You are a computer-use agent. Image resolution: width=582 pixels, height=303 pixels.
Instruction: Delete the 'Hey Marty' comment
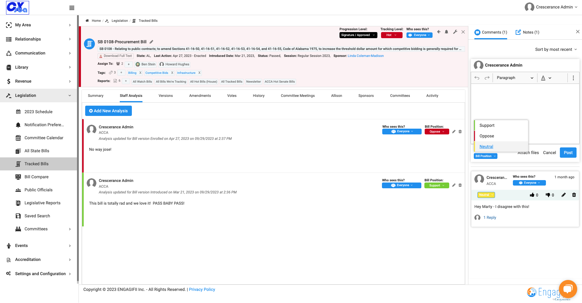574,195
